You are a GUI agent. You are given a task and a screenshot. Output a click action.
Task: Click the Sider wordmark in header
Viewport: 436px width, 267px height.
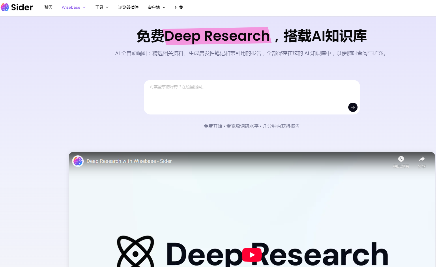pyautogui.click(x=22, y=7)
